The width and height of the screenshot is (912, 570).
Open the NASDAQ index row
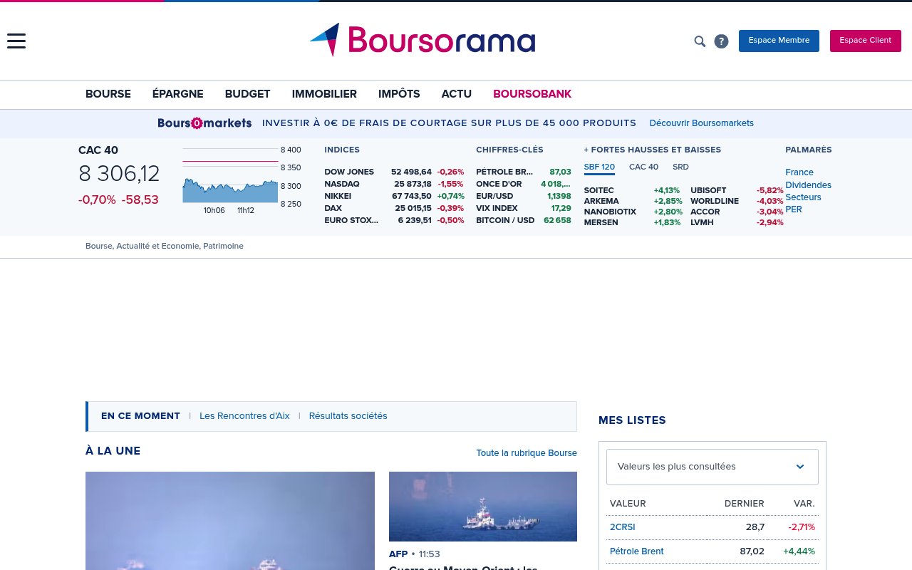pyautogui.click(x=394, y=184)
